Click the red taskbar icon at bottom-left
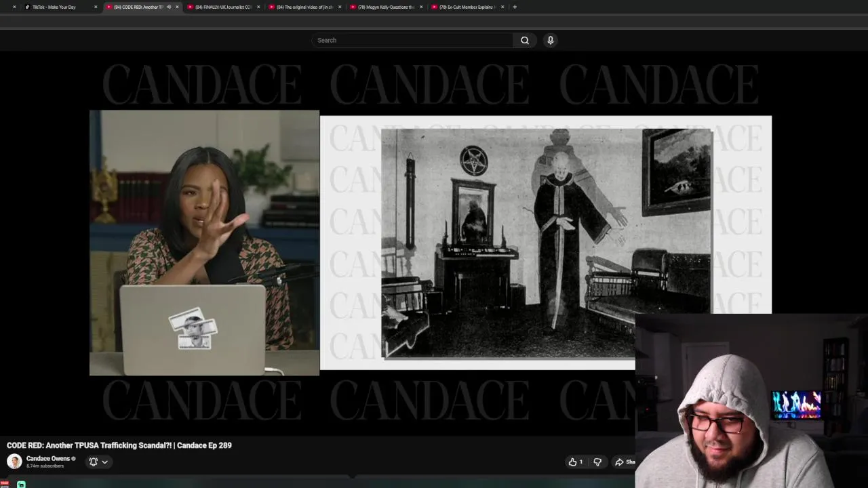The height and width of the screenshot is (488, 868). click(x=5, y=484)
